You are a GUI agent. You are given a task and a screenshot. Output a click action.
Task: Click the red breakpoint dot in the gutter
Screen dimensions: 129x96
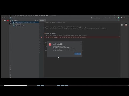click(42, 37)
